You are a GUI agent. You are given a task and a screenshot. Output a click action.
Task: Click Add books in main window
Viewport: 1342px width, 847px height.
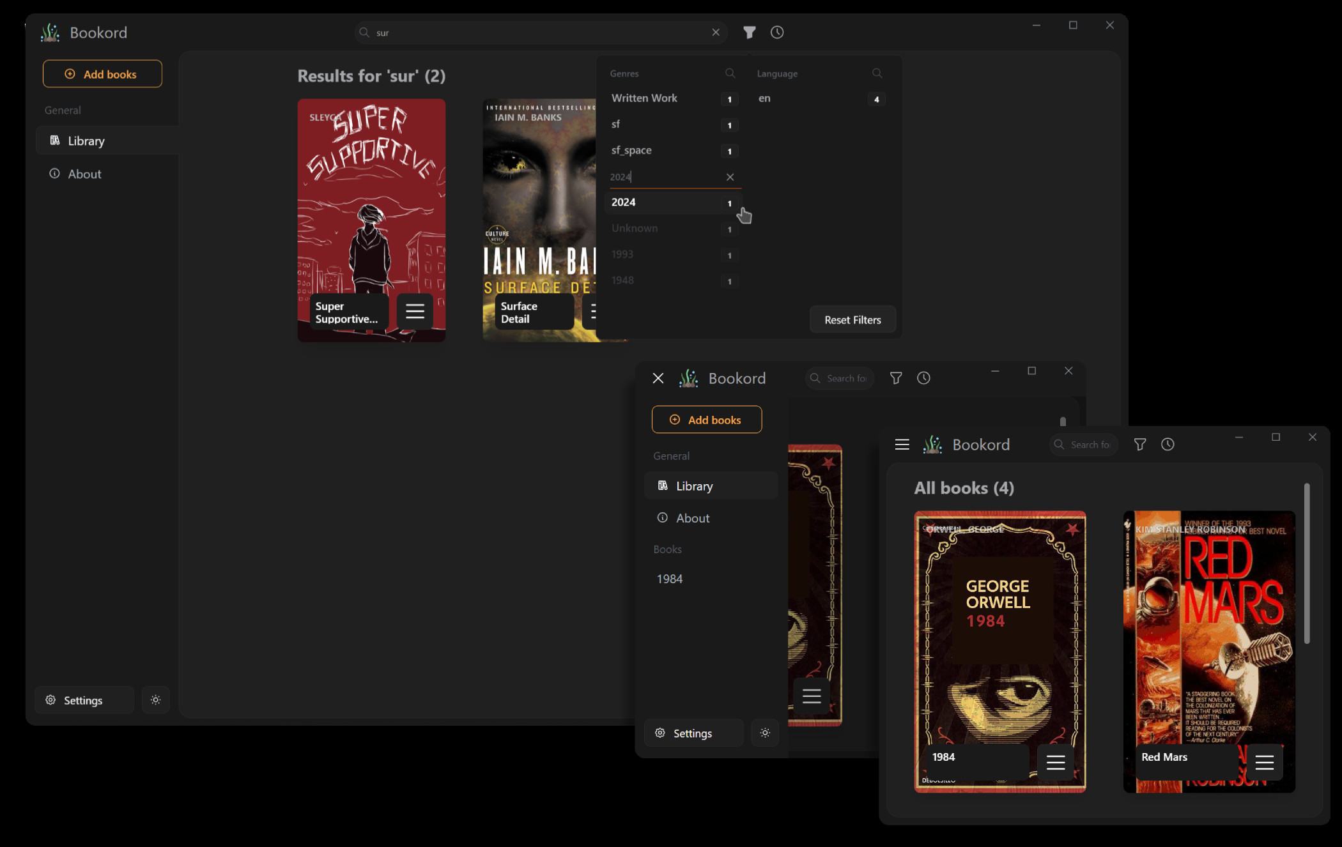click(102, 74)
